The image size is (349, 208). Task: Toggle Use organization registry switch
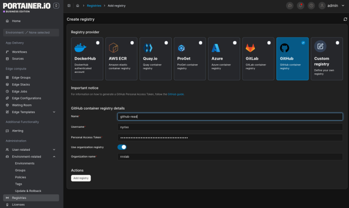coord(122,147)
